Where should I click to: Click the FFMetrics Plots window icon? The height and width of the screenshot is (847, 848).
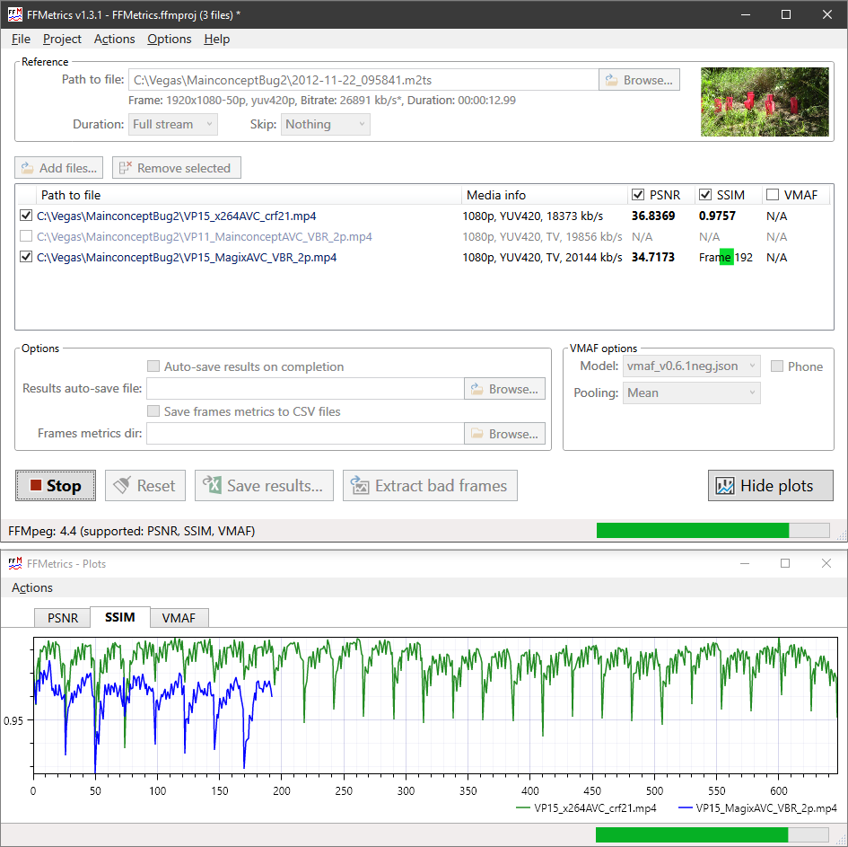[x=15, y=563]
